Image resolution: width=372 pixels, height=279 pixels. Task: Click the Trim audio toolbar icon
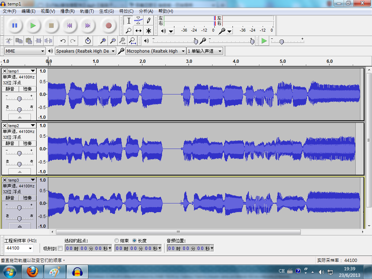pos(39,41)
